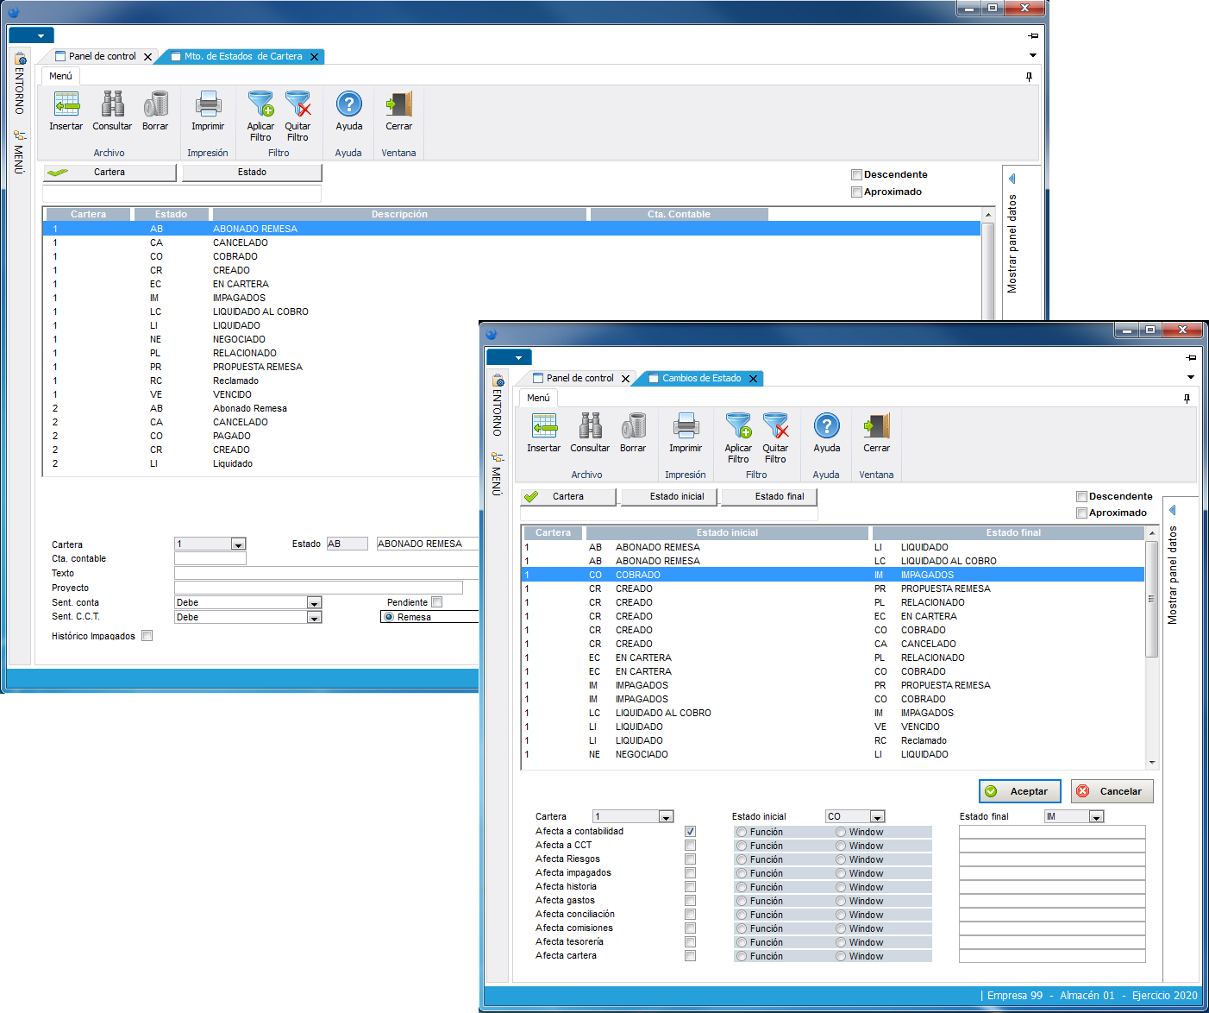Image resolution: width=1209 pixels, height=1013 pixels.
Task: Click Insertar icon in Cambios de Estado window
Action: click(x=543, y=426)
